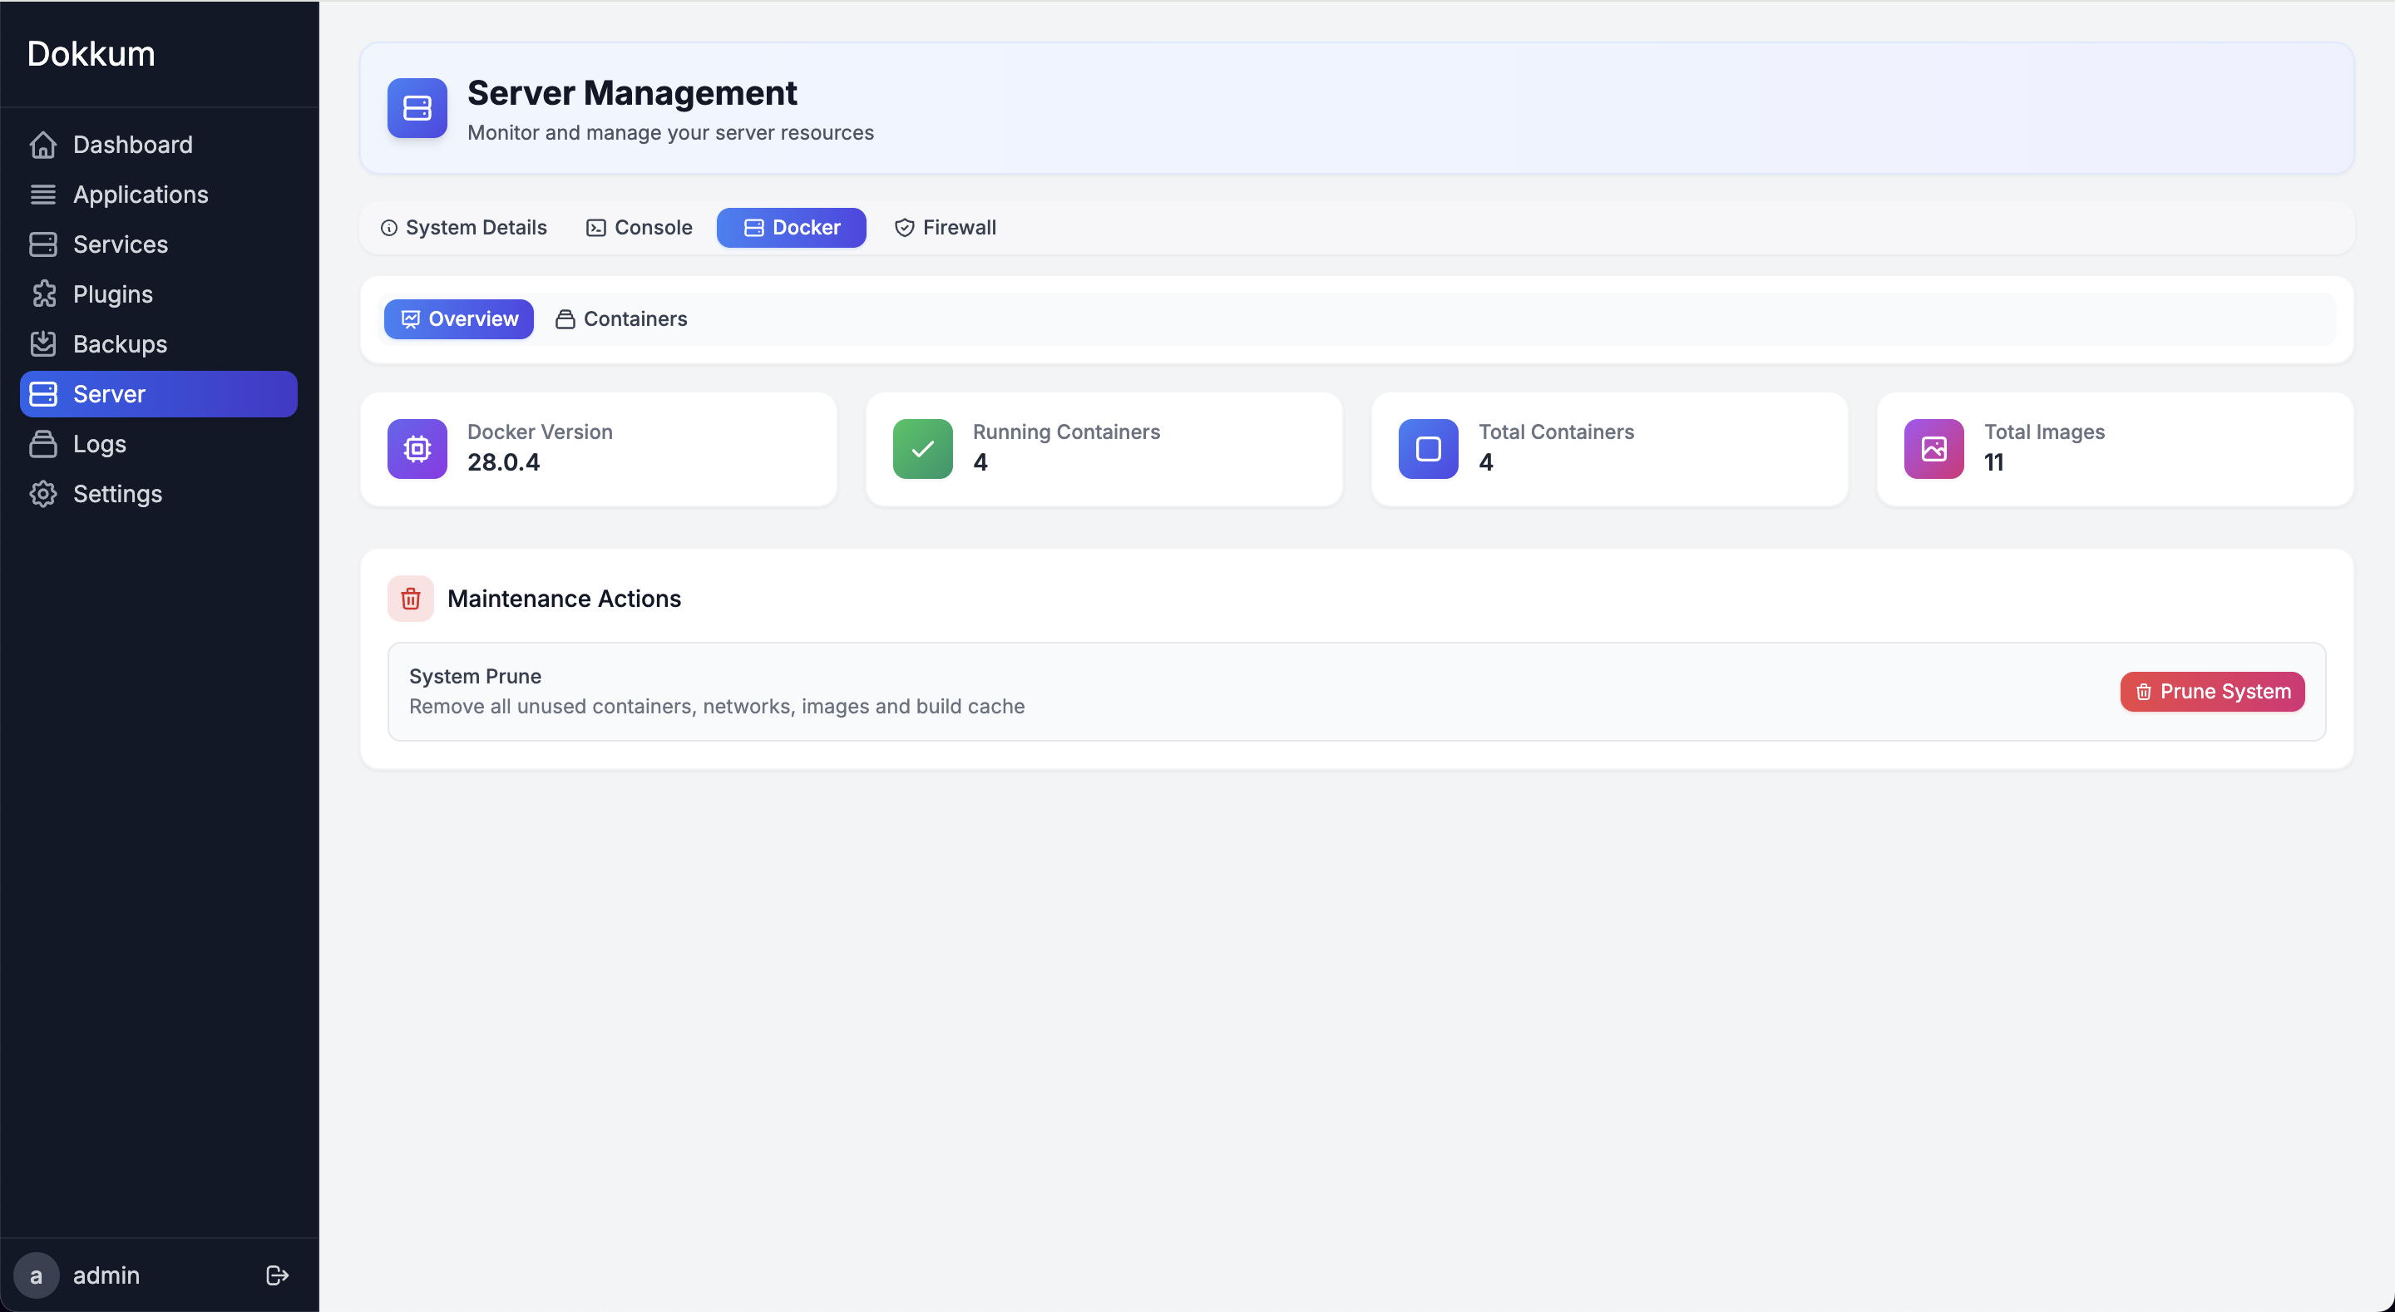
Task: Click the Applications list icon
Action: click(x=44, y=195)
